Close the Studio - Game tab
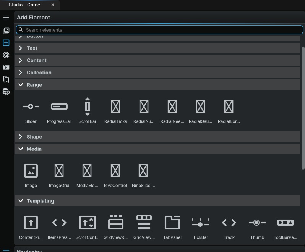 (53, 5)
